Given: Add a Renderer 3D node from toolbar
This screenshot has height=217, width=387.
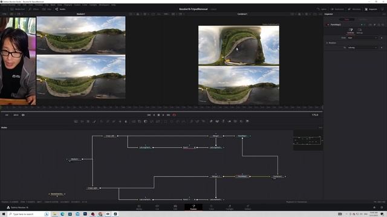Looking at the screenshot, I should click(x=247, y=121).
